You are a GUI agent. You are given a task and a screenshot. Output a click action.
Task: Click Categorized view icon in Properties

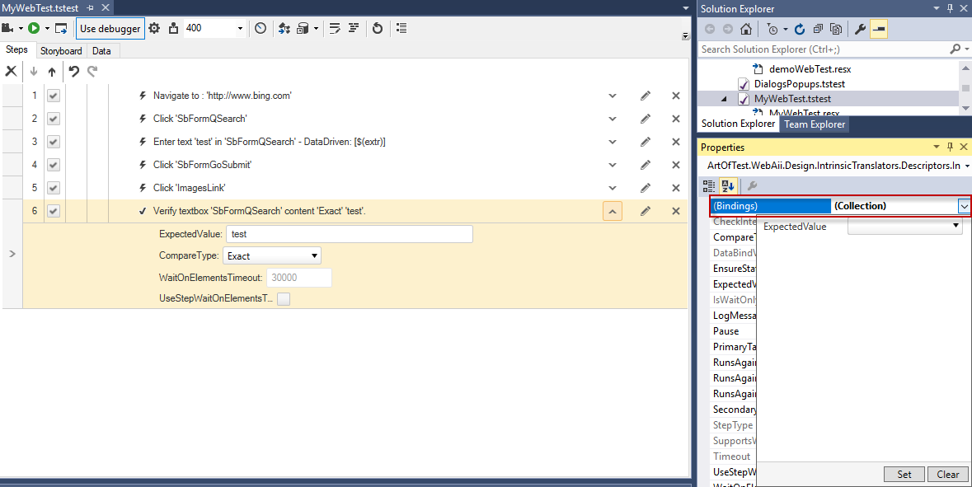[x=709, y=186]
